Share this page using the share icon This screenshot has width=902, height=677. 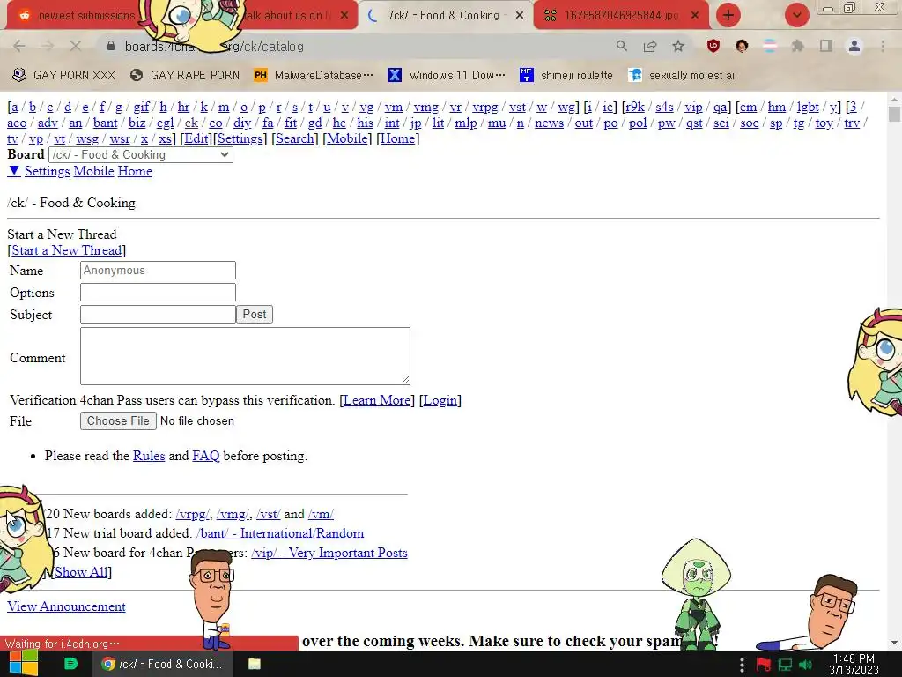point(650,46)
